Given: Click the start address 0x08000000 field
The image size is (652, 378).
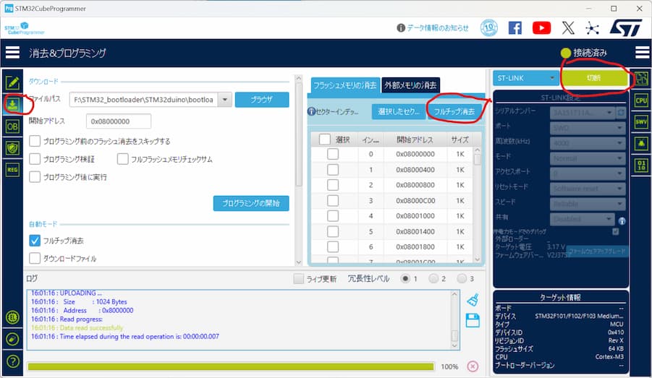Looking at the screenshot, I should point(119,121).
